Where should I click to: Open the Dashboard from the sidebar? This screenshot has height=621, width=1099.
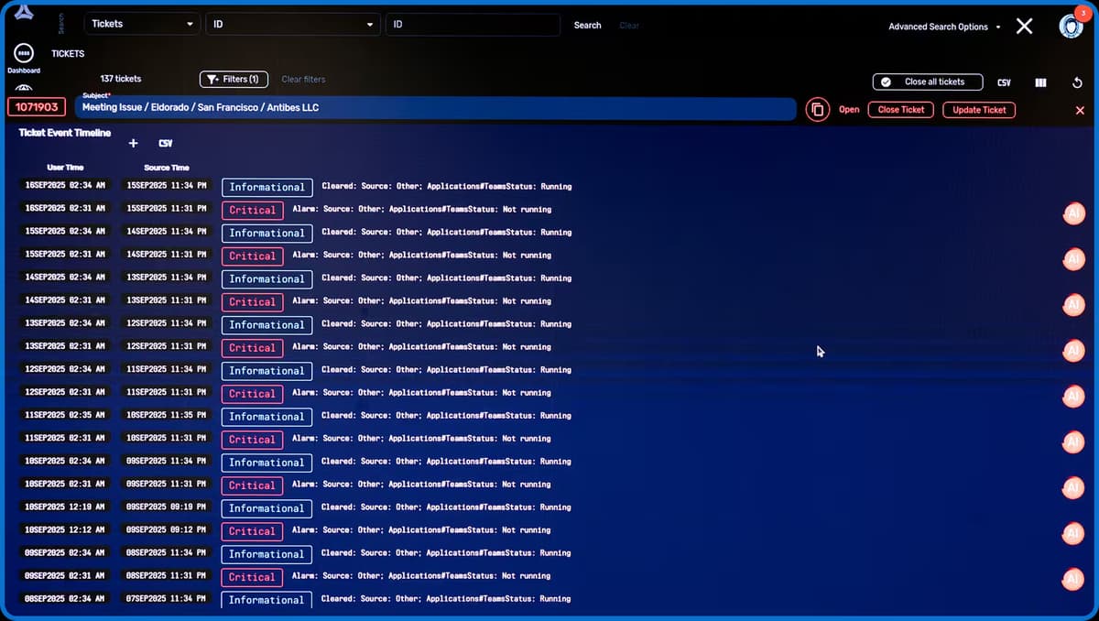tap(24, 57)
